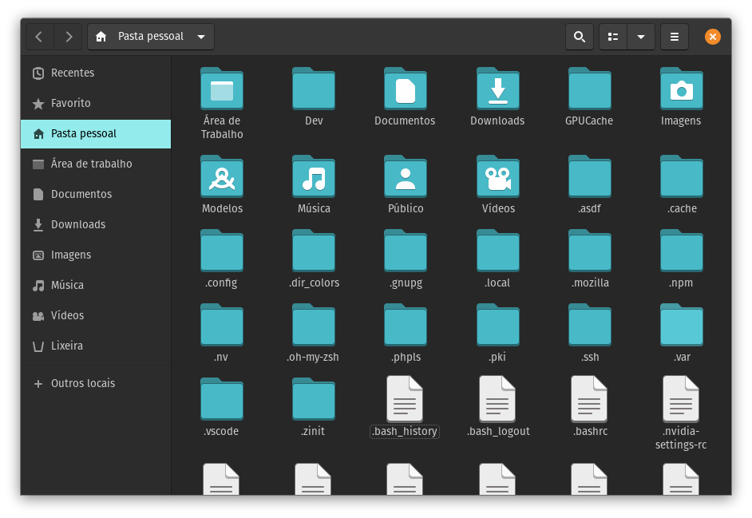The image size is (752, 518).
Task: Select the GPUCache folder
Action: 589,89
